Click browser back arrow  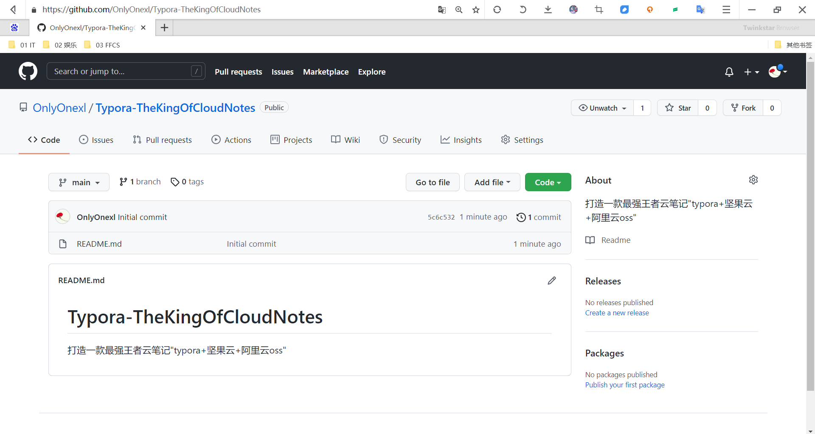pyautogui.click(x=14, y=9)
